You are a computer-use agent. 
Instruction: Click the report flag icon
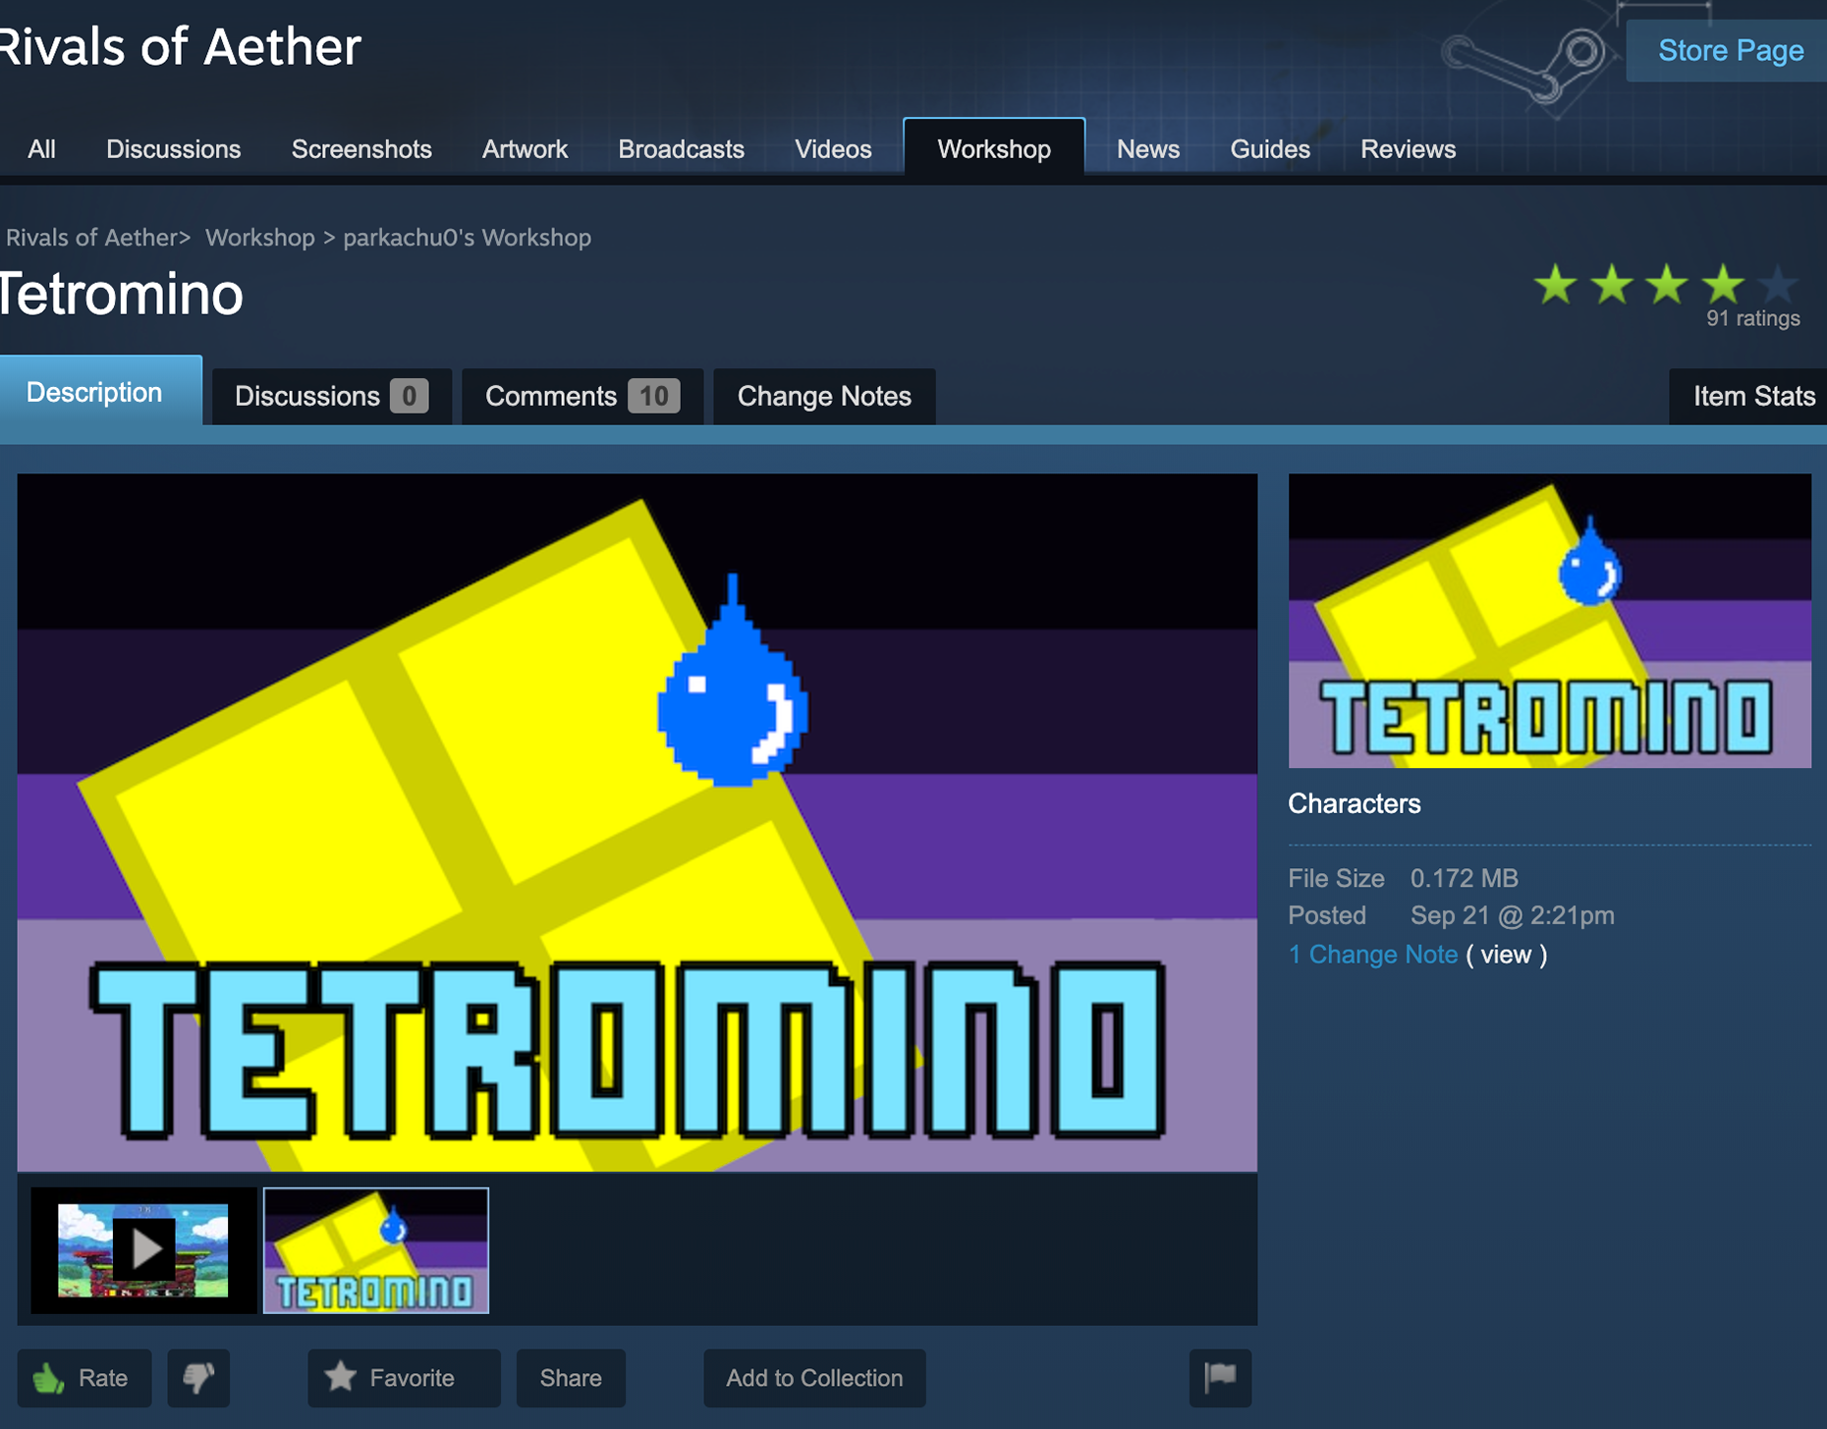[1220, 1378]
